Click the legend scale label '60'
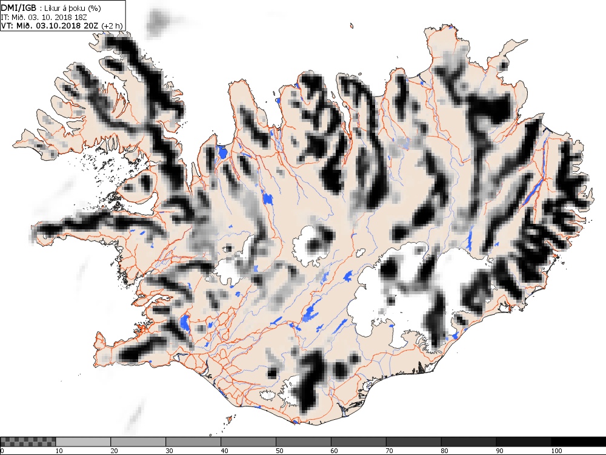This screenshot has width=606, height=455. click(335, 451)
